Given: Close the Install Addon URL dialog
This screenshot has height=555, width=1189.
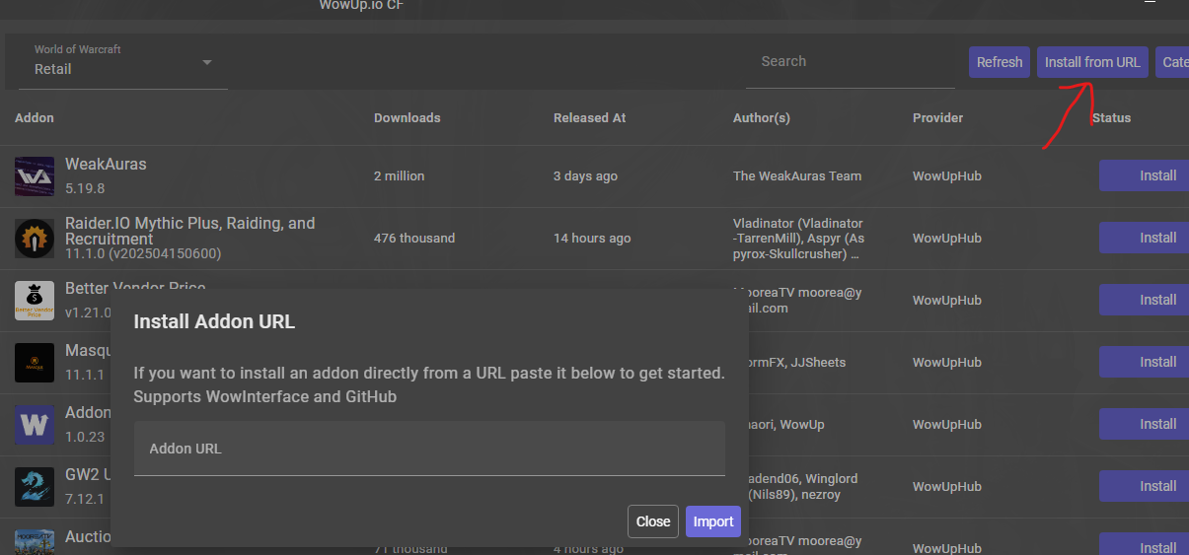Looking at the screenshot, I should [x=653, y=521].
